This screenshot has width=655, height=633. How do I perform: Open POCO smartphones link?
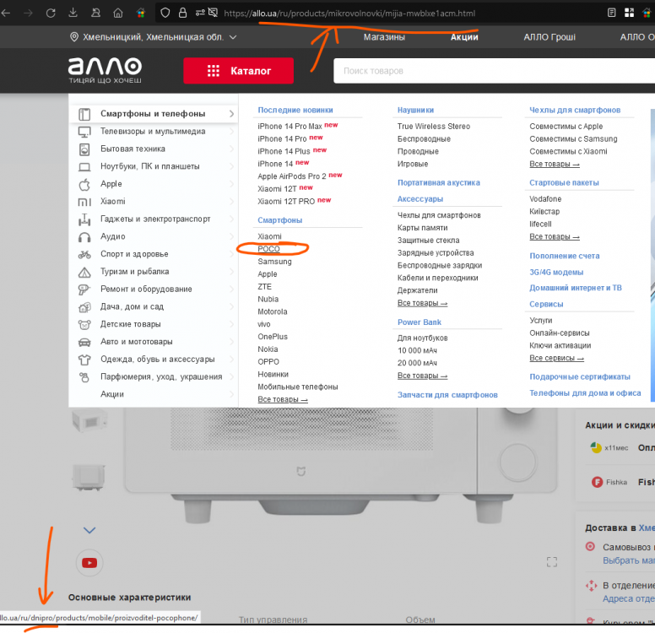pyautogui.click(x=268, y=249)
